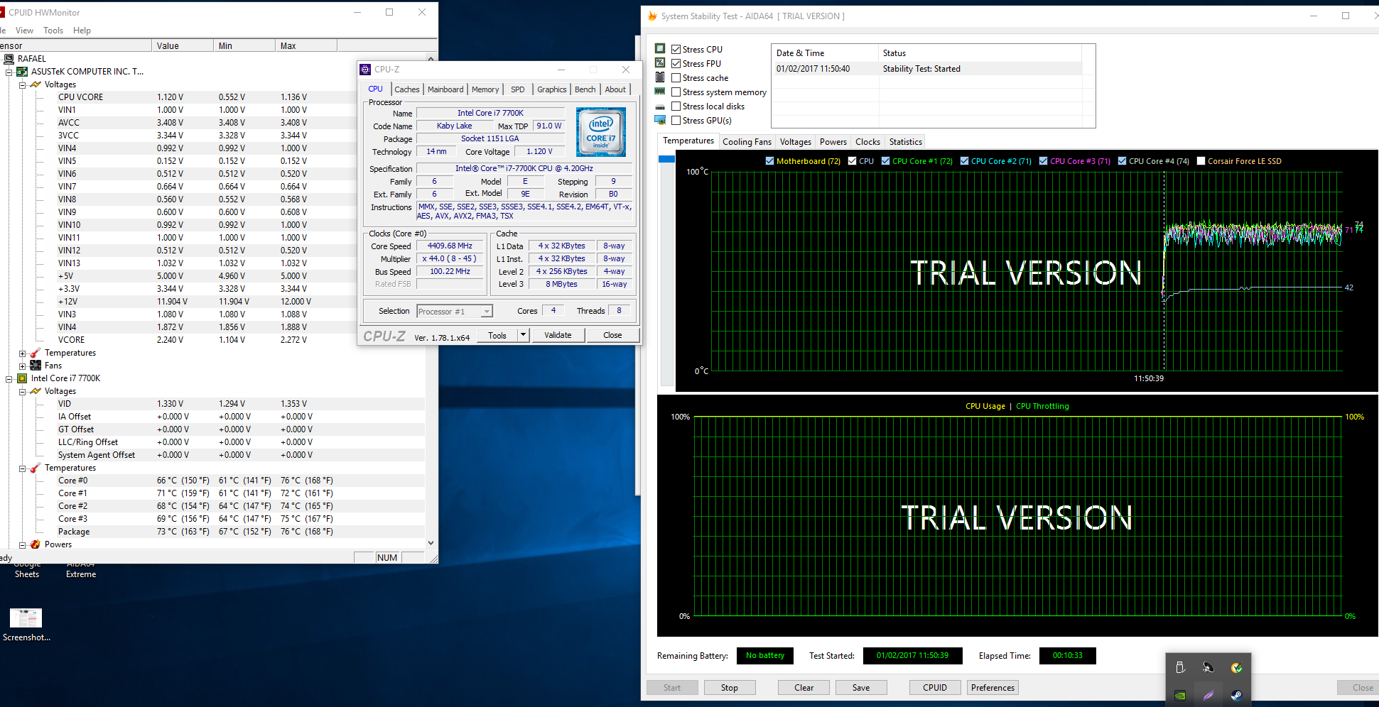1379x707 pixels.
Task: Click the CPU chip icon beside Stress CPU
Action: click(660, 48)
